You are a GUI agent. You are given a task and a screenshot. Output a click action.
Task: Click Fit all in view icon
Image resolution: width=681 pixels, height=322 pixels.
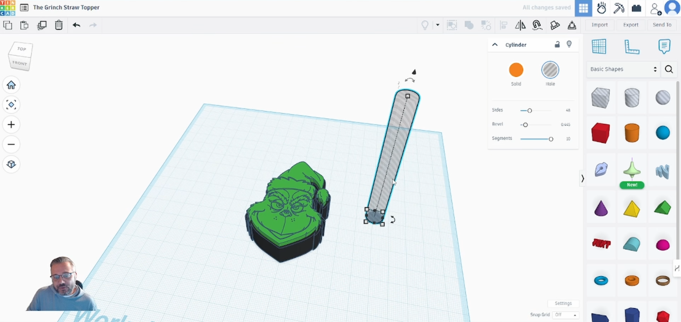(x=11, y=105)
